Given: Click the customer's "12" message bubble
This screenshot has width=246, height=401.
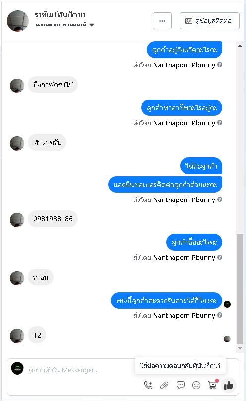Looking at the screenshot, I should tap(37, 335).
